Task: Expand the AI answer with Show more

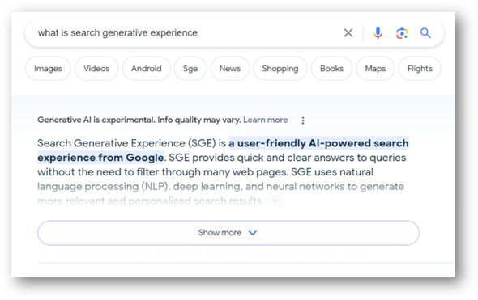Action: coord(228,233)
